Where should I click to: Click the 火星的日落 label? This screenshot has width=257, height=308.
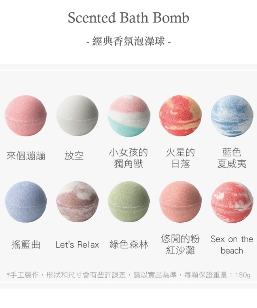tap(180, 158)
